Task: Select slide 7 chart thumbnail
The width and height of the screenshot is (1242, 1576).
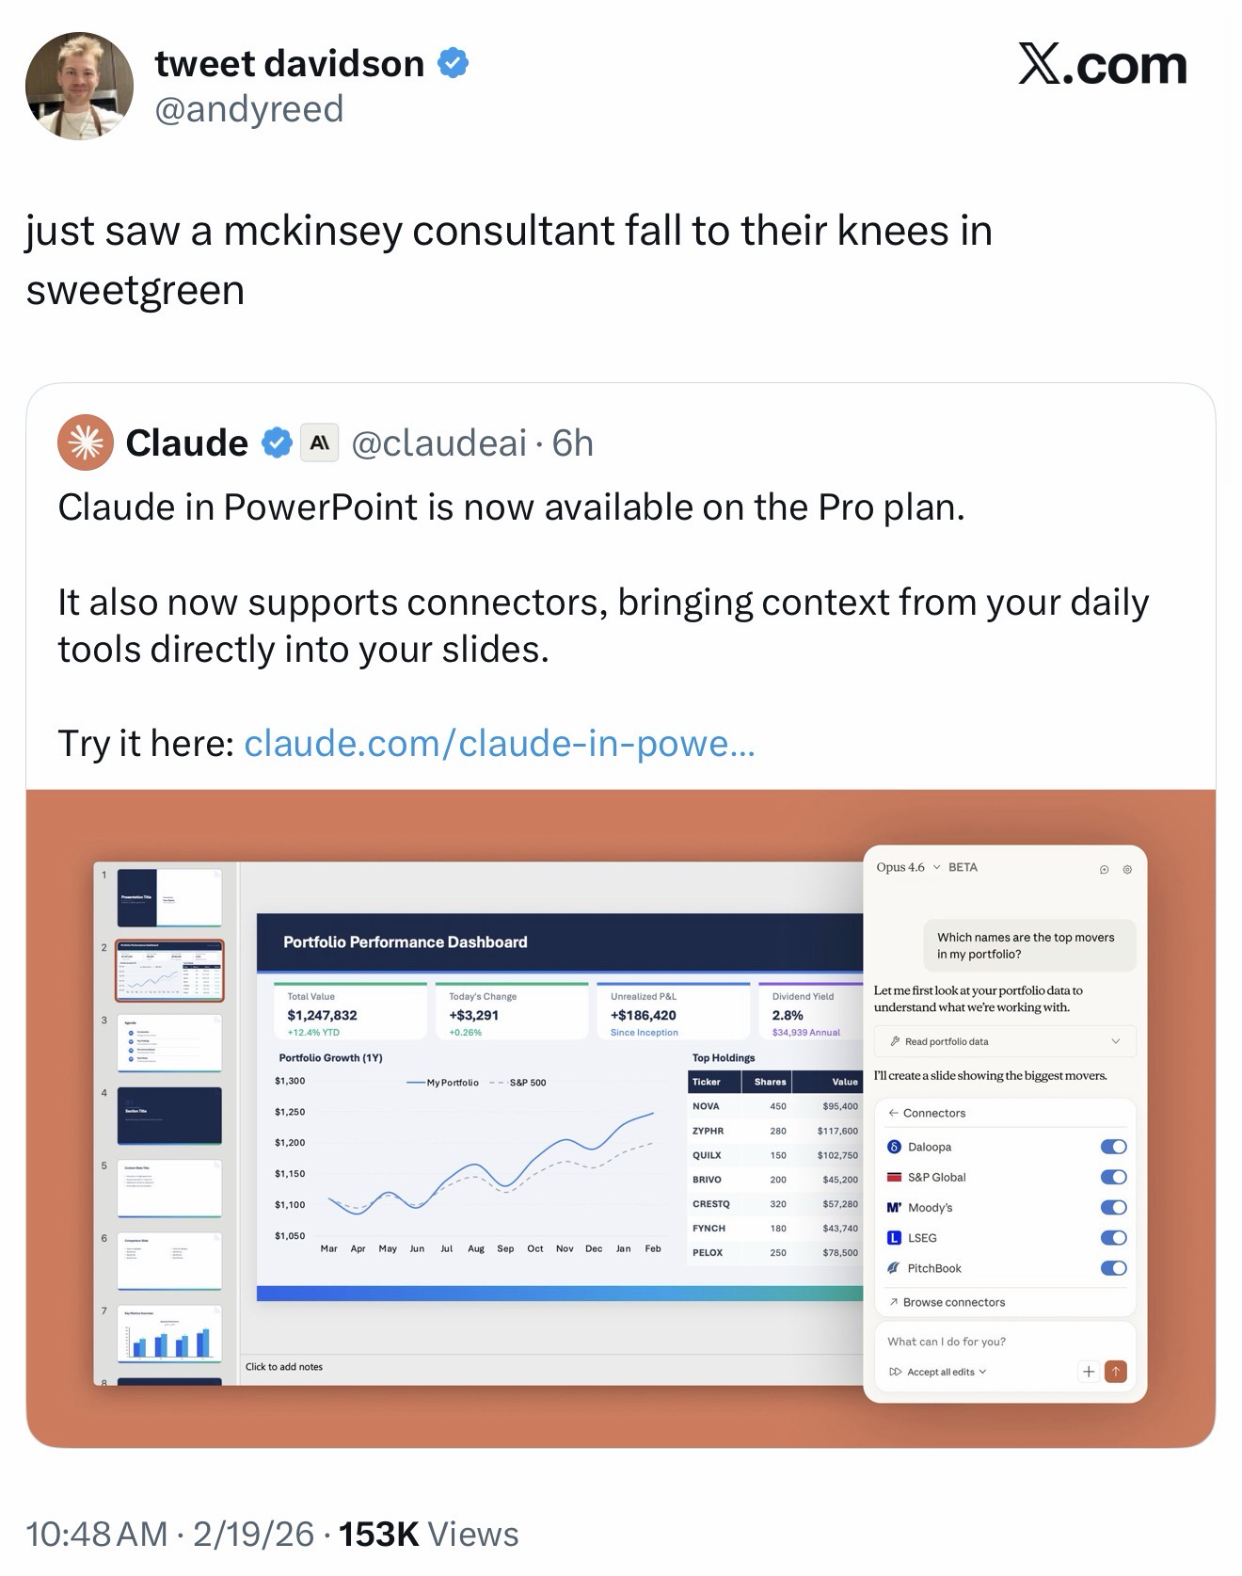Action: point(169,1332)
